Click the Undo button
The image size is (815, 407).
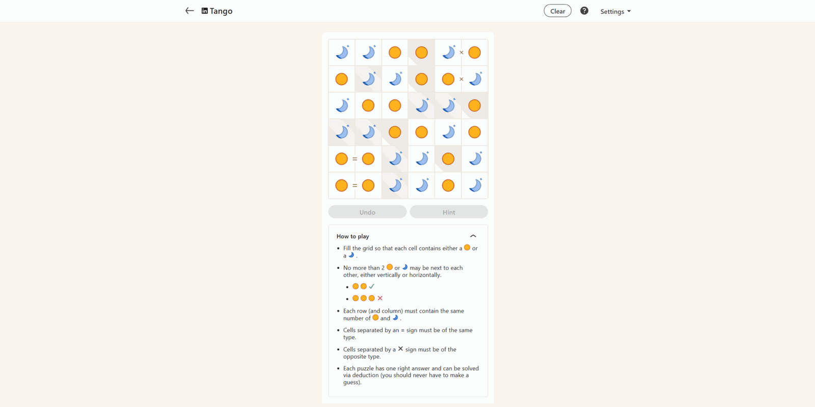[367, 212]
